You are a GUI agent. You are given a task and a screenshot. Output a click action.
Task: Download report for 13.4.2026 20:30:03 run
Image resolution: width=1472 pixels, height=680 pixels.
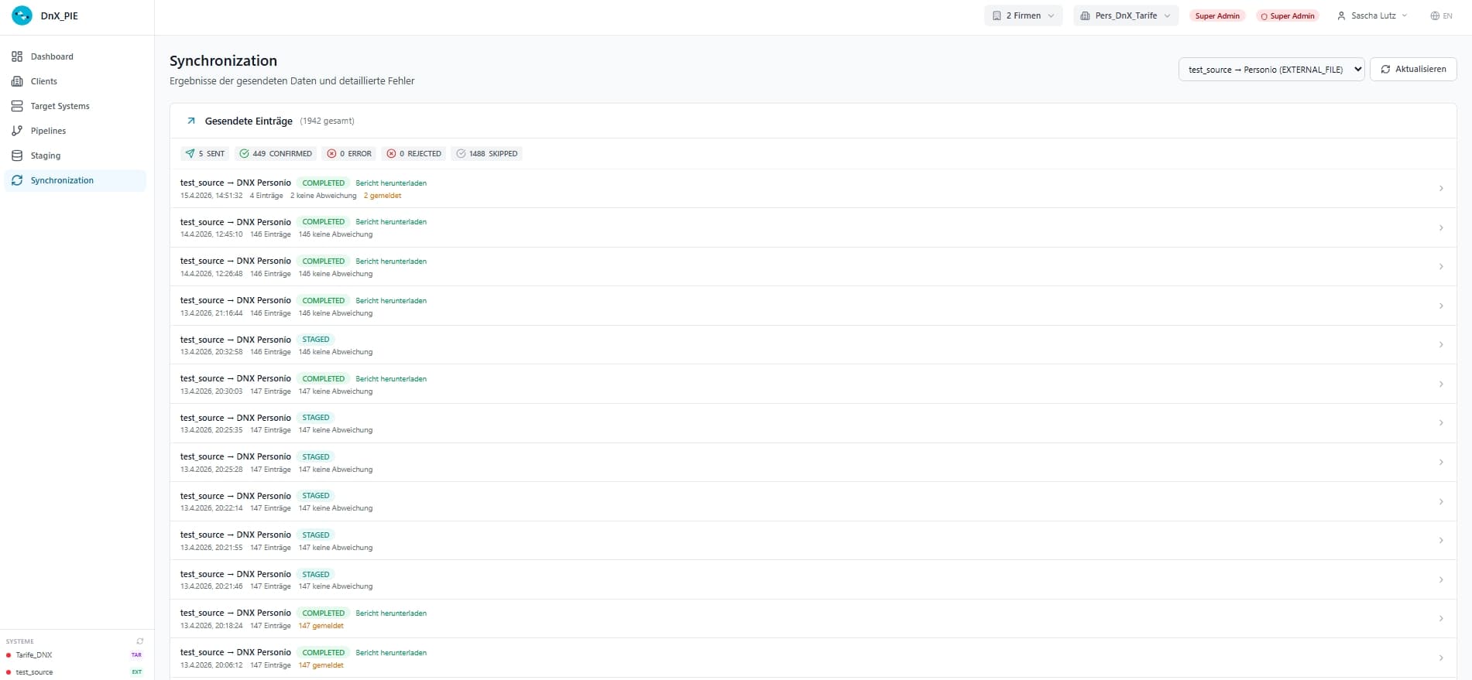coord(391,379)
